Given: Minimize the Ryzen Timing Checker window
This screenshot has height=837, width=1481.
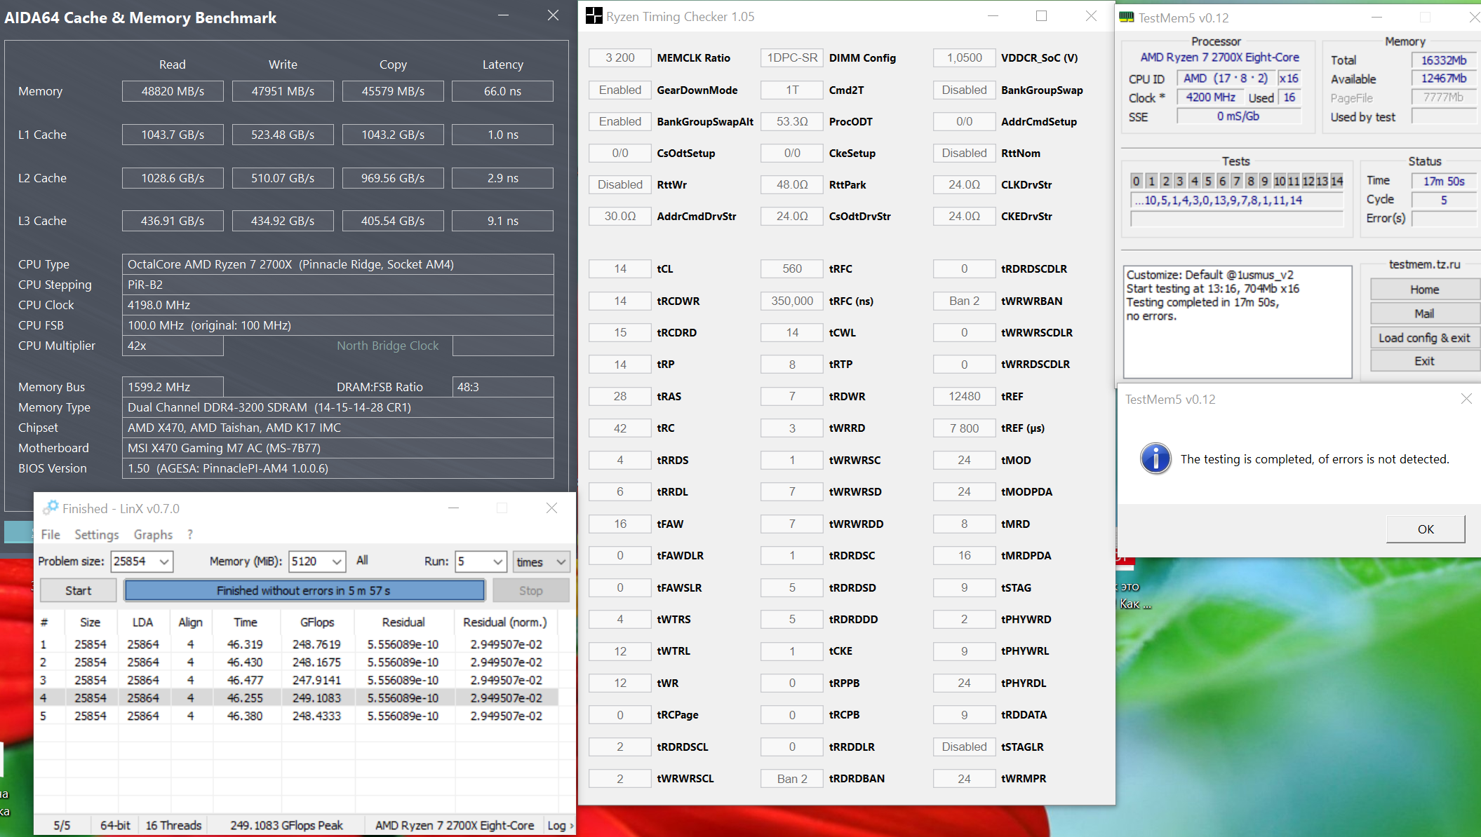Looking at the screenshot, I should (993, 16).
